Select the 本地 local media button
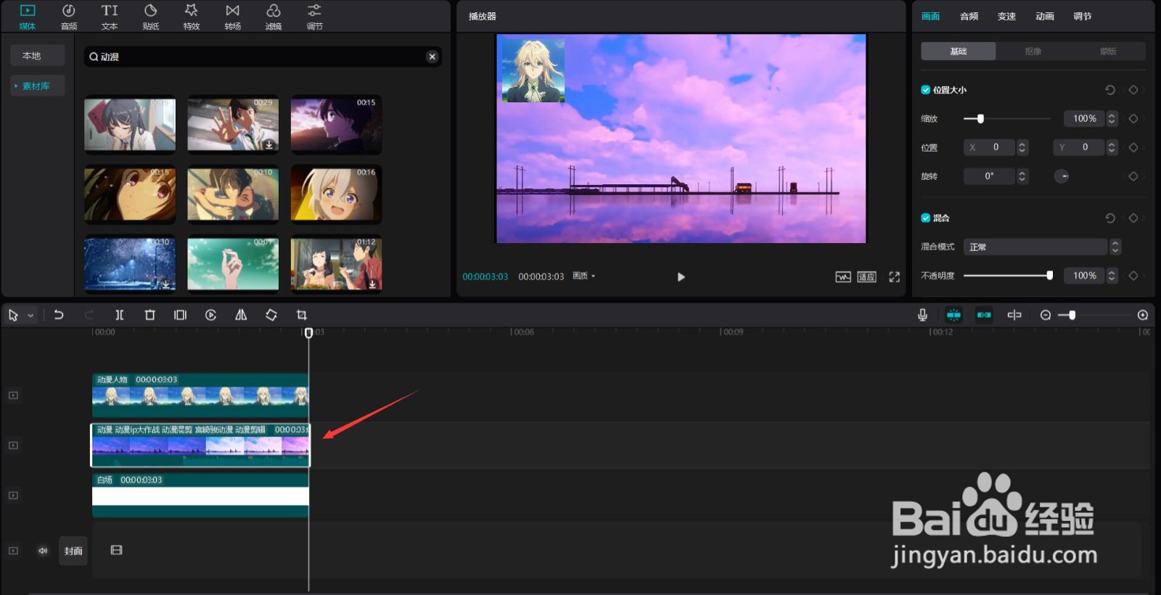 tap(38, 56)
